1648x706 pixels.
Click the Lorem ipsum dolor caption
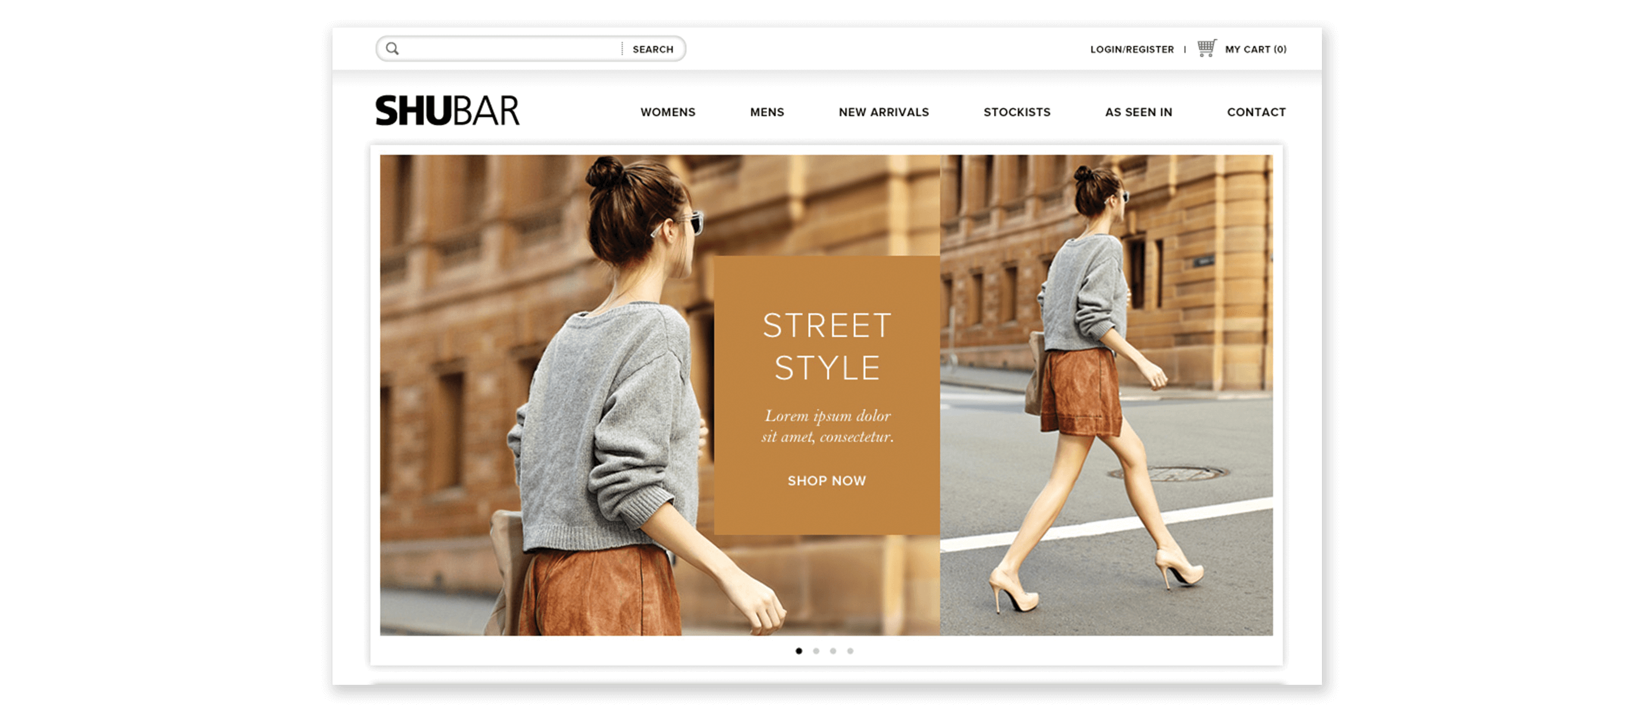tap(826, 426)
